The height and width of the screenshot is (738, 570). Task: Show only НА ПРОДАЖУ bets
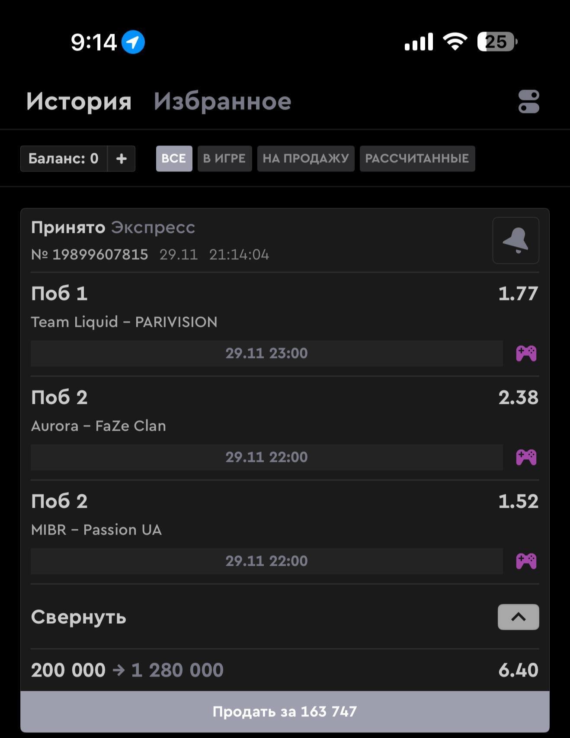coord(305,158)
